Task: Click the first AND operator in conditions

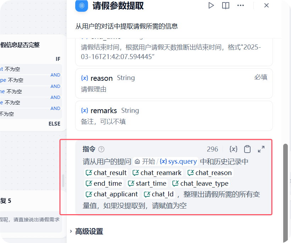Action: [x=55, y=75]
